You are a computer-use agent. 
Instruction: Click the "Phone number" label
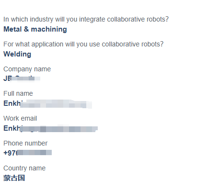[25, 143]
